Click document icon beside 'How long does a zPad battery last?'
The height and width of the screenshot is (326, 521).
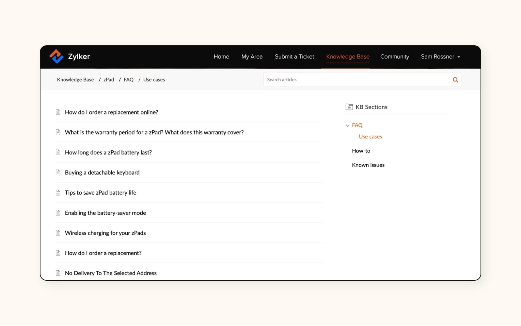[58, 152]
